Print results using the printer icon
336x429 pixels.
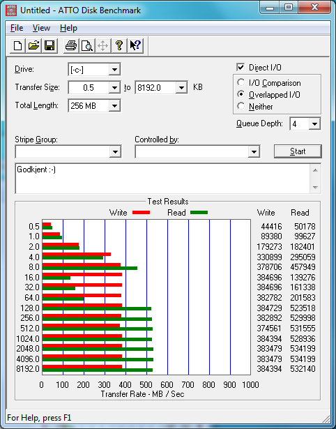pos(71,45)
